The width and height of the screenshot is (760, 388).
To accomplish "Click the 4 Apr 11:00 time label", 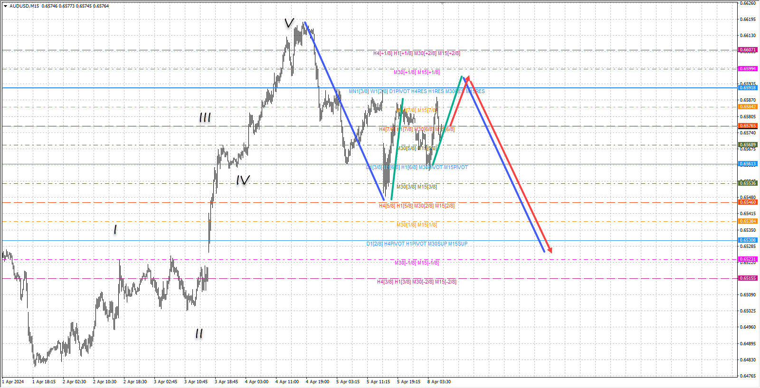I will click(x=287, y=381).
